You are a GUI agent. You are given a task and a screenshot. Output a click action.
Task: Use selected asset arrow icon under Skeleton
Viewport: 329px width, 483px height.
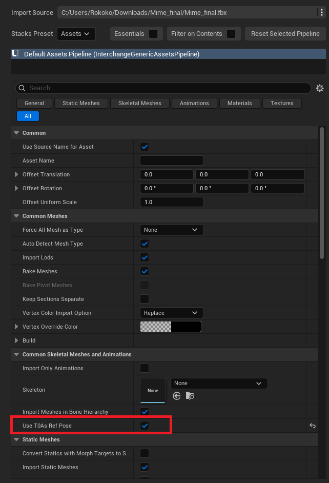(177, 396)
